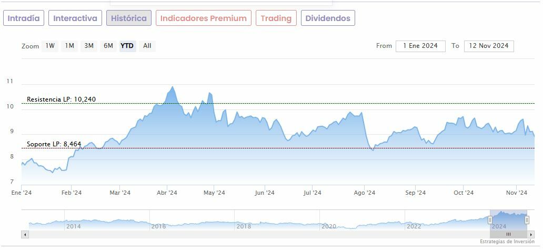Screen dimensions: 543x250
Task: Open the Dividendos tab
Action: pos(328,18)
